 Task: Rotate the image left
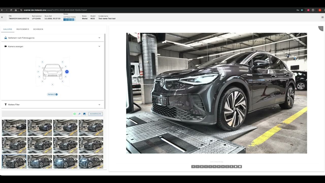click(x=215, y=167)
